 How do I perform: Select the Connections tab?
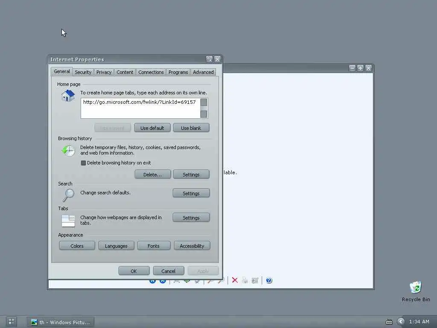(x=151, y=72)
